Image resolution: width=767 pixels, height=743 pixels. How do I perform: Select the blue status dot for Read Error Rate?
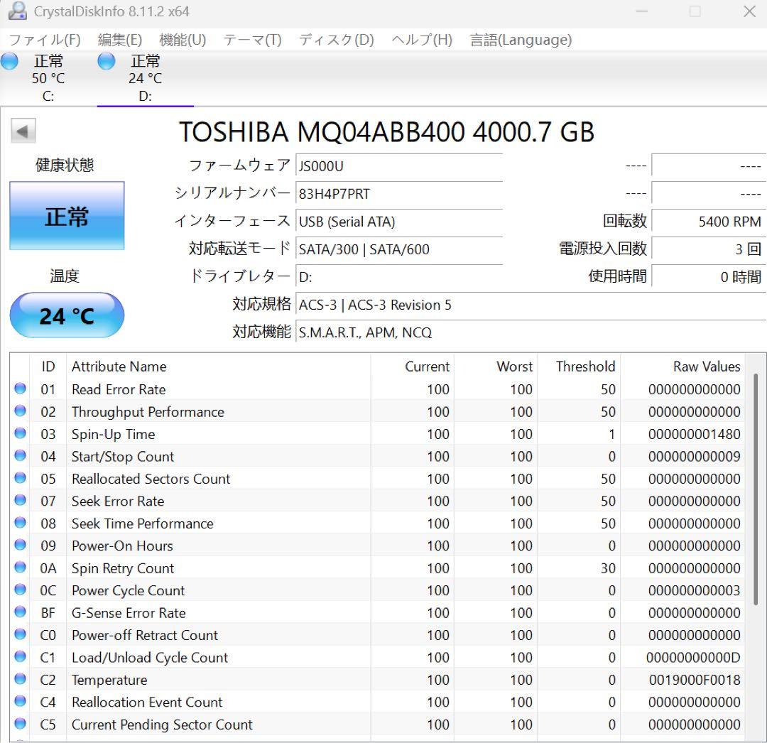click(x=20, y=389)
